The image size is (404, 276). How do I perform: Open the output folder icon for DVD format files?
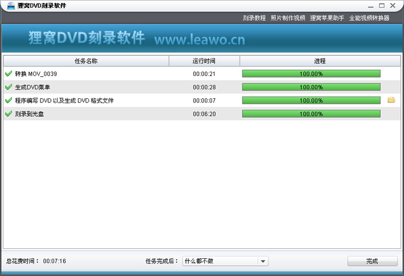(x=391, y=100)
